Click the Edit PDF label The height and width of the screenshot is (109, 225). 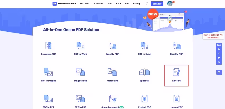click(x=177, y=81)
